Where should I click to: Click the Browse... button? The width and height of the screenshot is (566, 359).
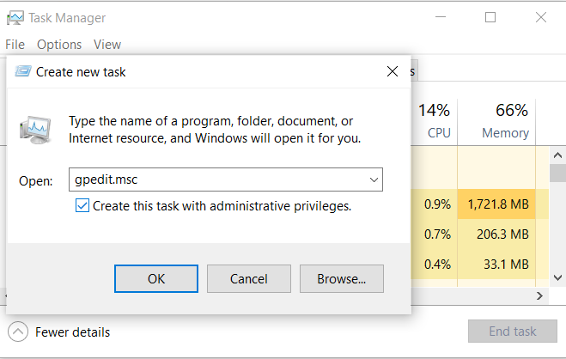[x=342, y=278]
